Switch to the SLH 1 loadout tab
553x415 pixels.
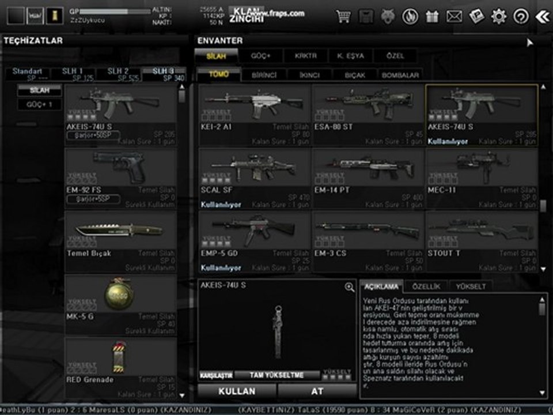tap(73, 74)
